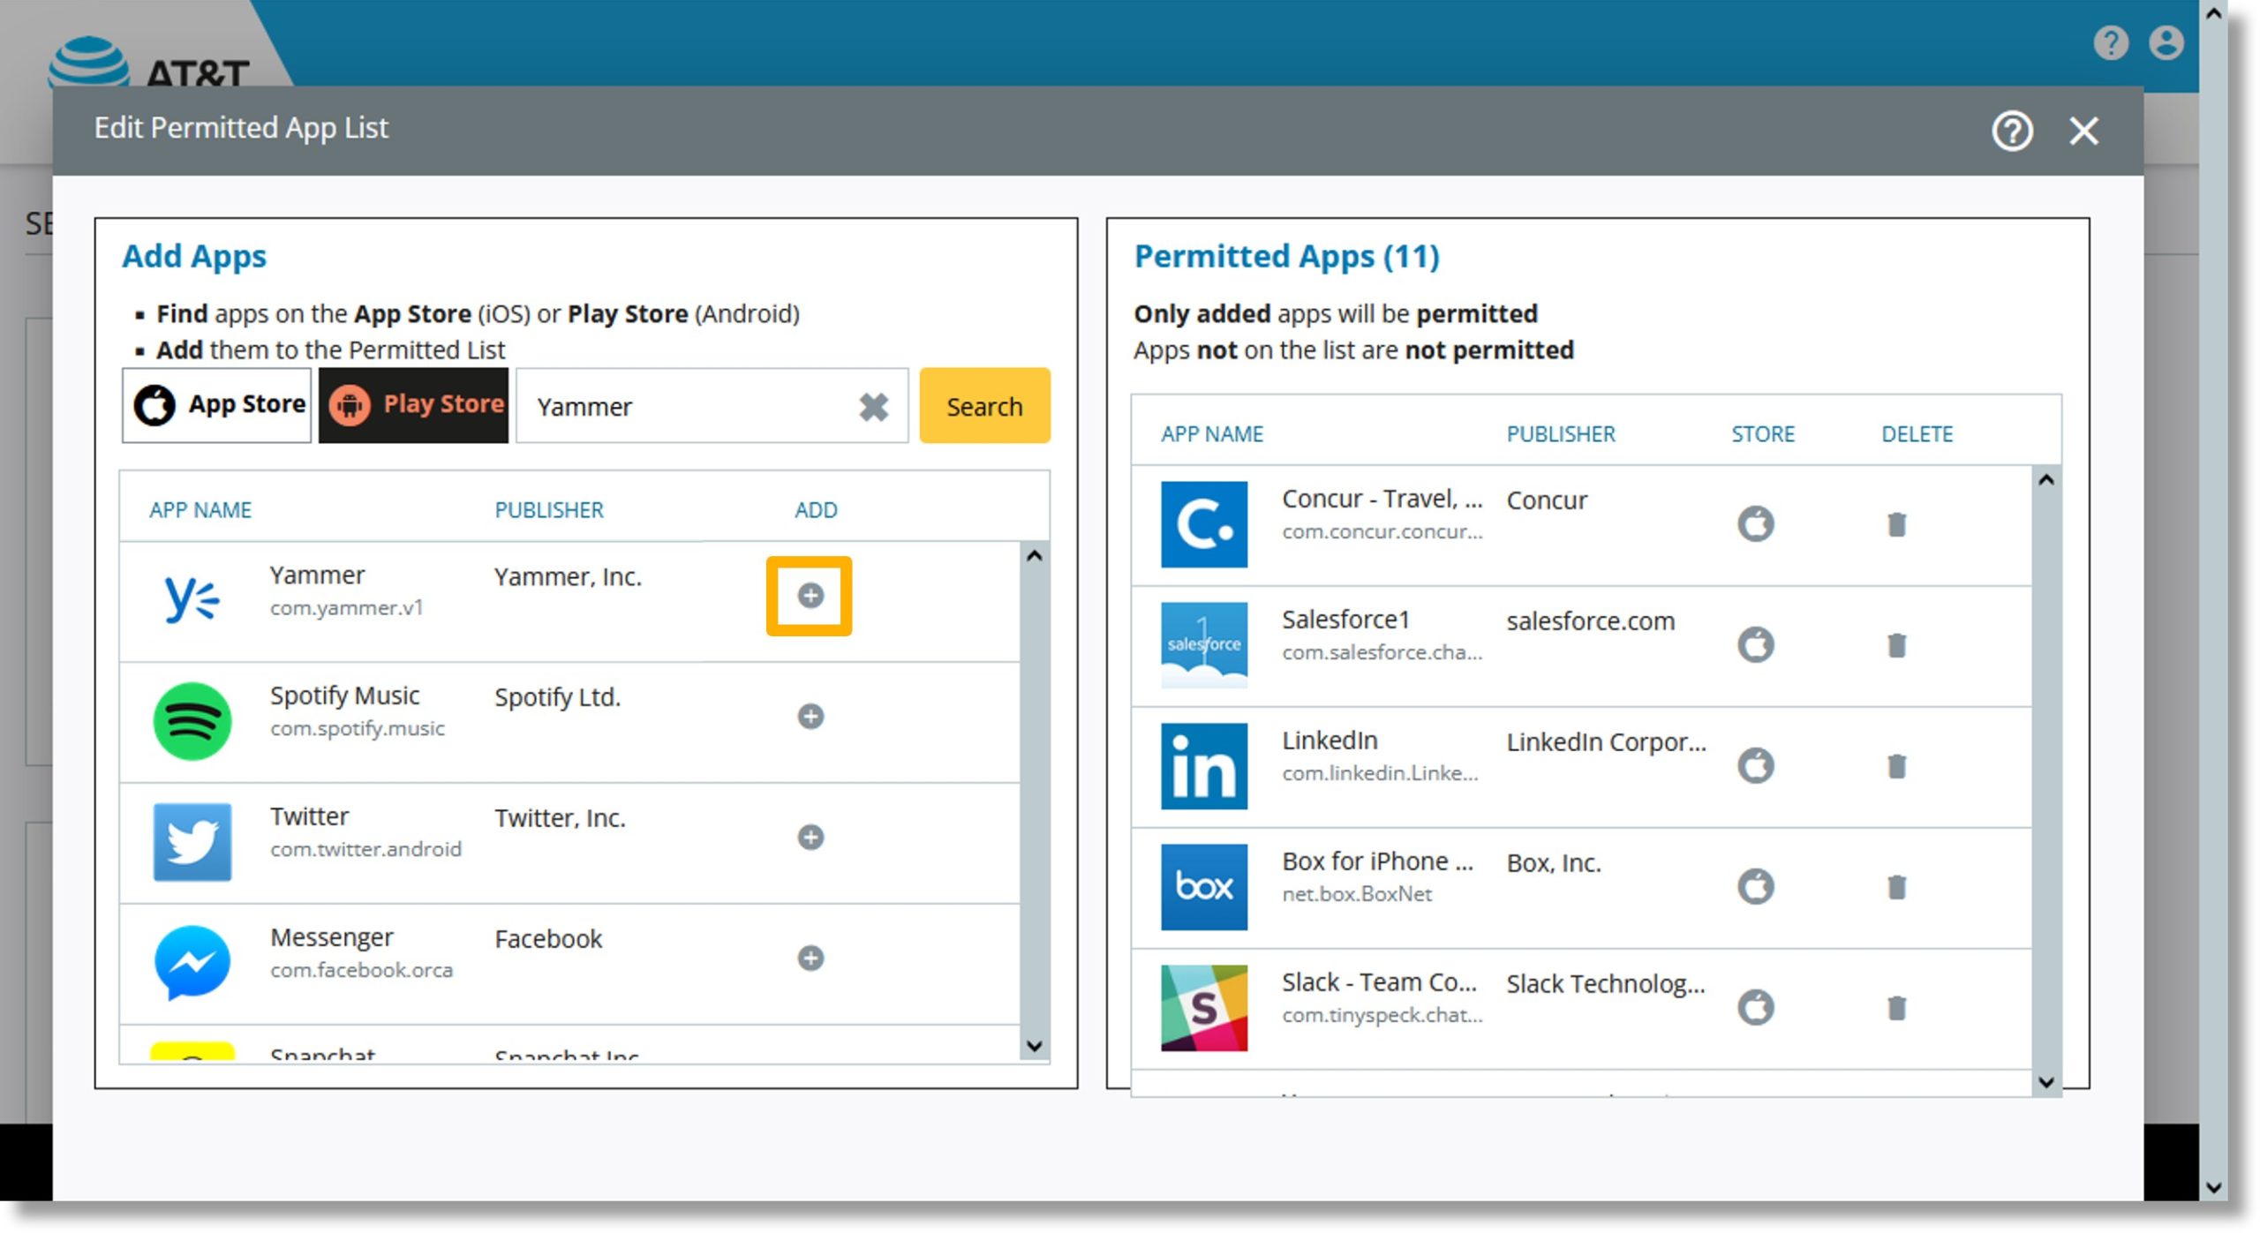Close the Edit Permitted App List dialog
Viewport: 2260px width, 1233px height.
(2083, 132)
